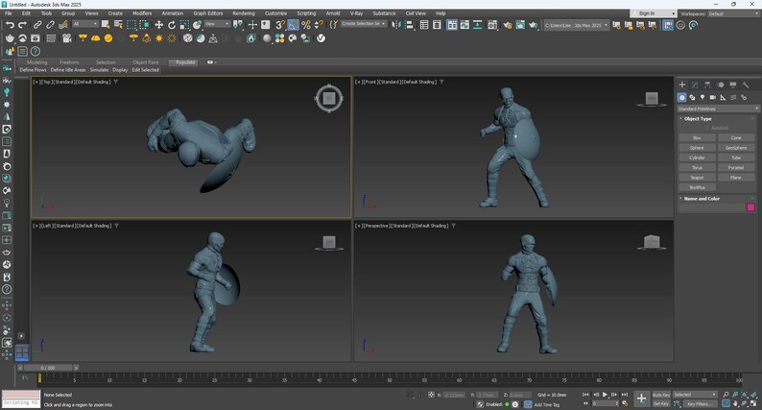Open the Sign In dropdown
The image size is (762, 410).
[654, 13]
